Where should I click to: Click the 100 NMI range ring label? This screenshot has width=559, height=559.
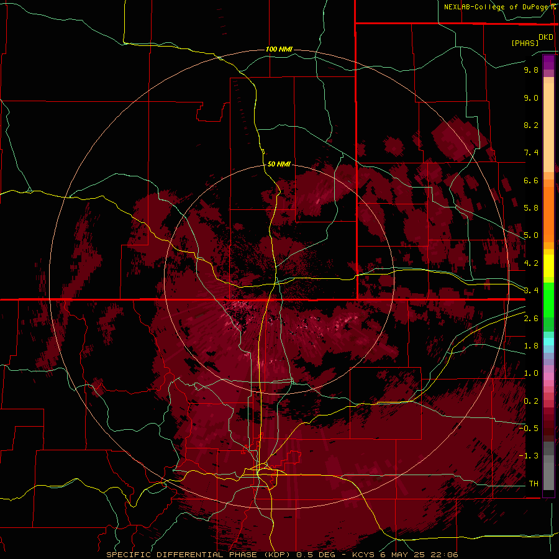coord(279,49)
